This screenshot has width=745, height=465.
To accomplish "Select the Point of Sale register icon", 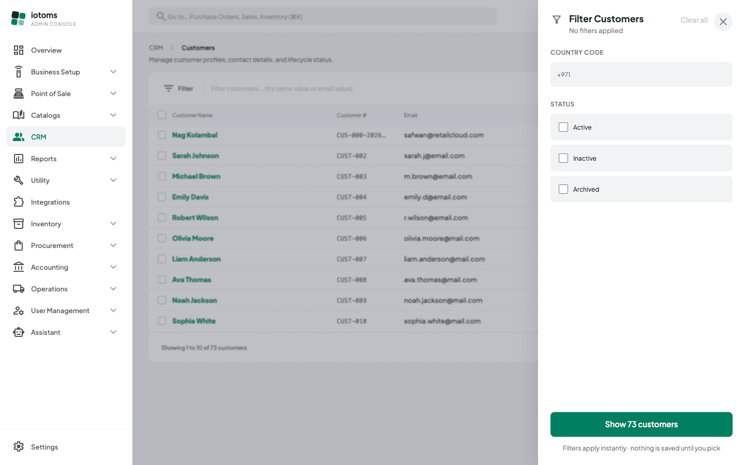I will (19, 94).
